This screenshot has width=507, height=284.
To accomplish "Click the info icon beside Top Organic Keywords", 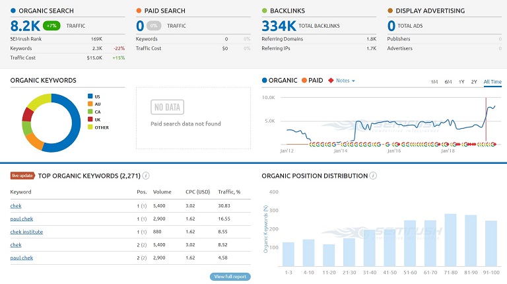I will click(x=146, y=176).
